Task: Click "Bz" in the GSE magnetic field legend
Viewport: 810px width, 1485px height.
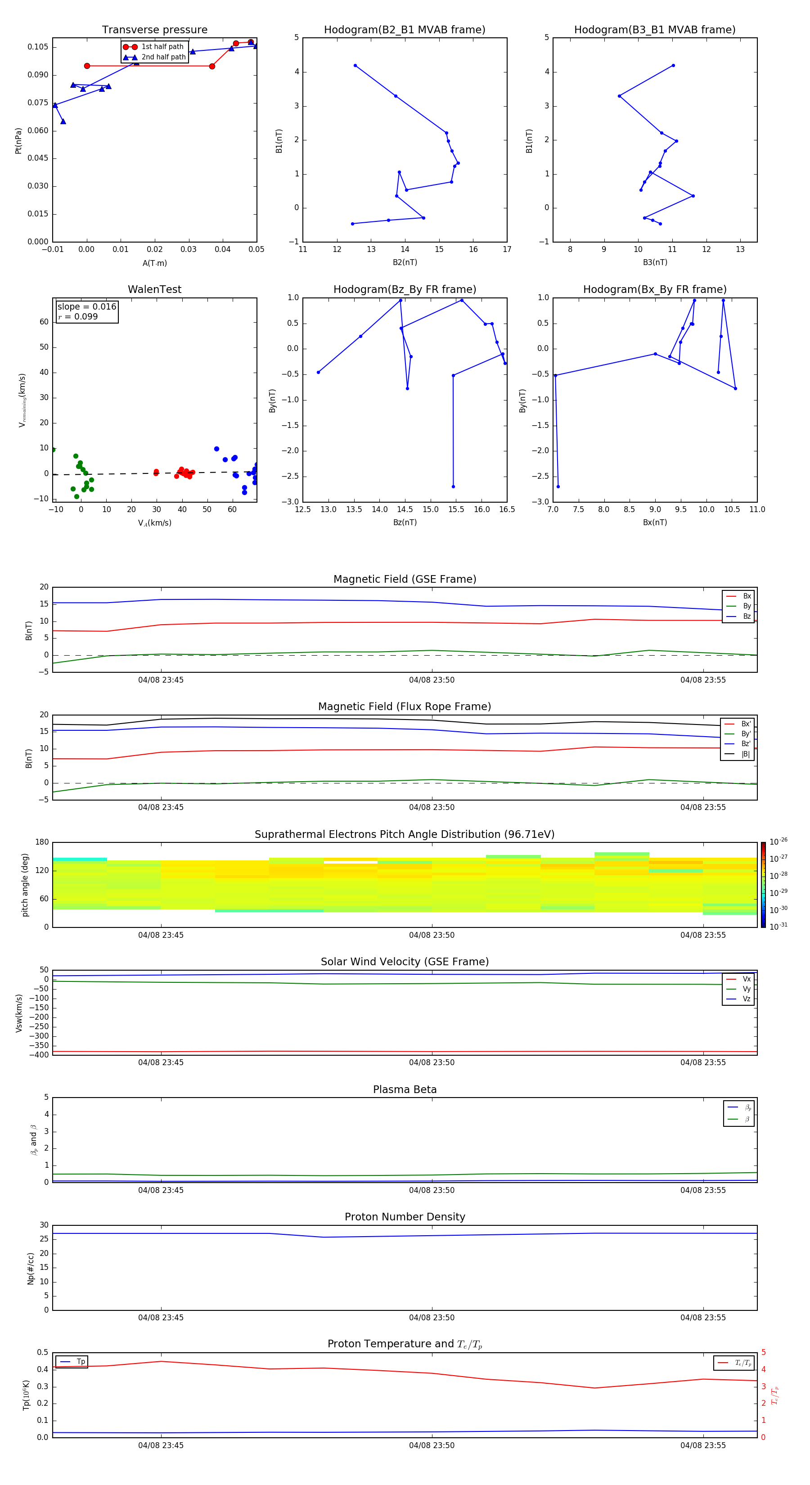Action: coord(747,617)
